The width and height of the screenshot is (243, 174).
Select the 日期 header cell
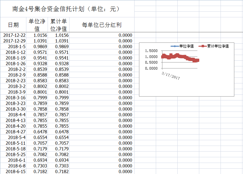[13, 25]
